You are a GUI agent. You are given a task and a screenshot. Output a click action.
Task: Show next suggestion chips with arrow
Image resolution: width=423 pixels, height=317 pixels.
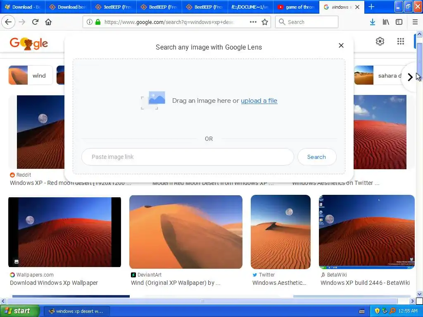click(410, 77)
